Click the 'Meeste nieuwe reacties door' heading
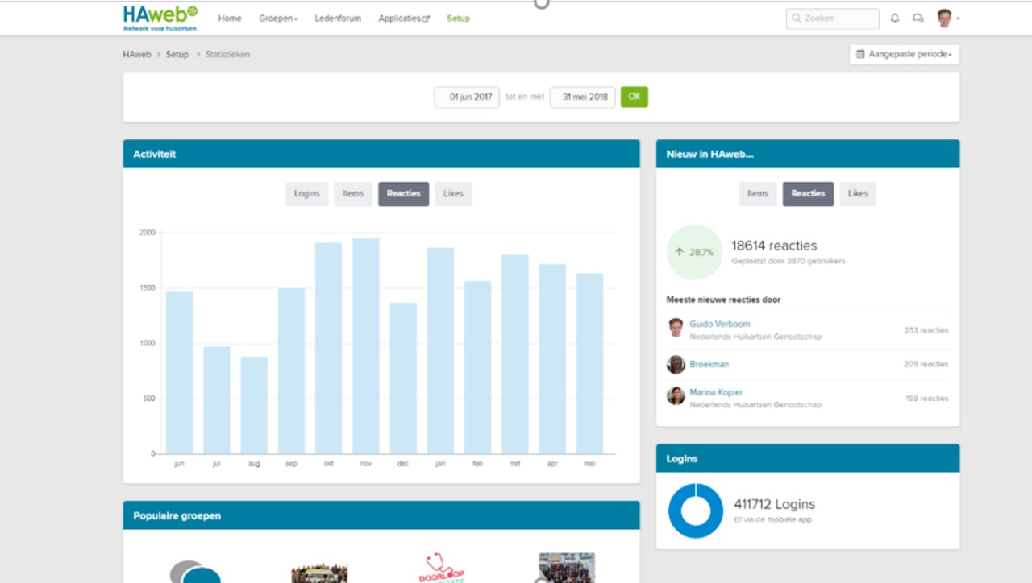Screen dimensions: 1032x583 click(x=723, y=300)
